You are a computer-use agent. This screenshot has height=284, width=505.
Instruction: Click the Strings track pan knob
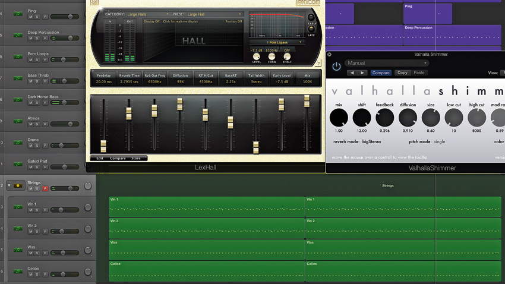(87, 186)
